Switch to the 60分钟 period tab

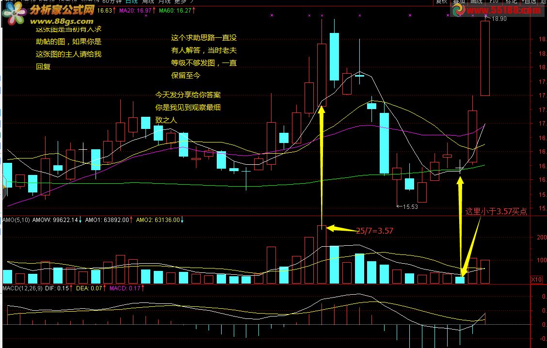112,1
